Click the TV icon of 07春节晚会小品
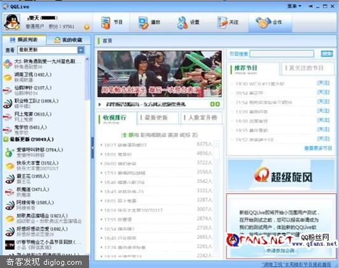The image size is (339, 268). 10,245
